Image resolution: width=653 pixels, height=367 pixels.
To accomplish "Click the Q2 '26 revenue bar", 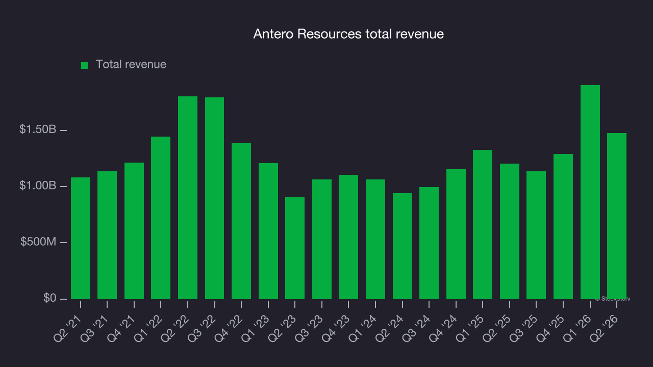I will point(617,216).
